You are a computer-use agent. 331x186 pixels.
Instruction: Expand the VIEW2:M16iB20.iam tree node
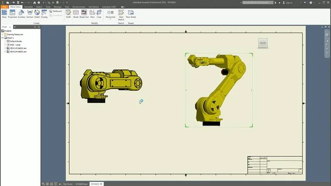5,51
